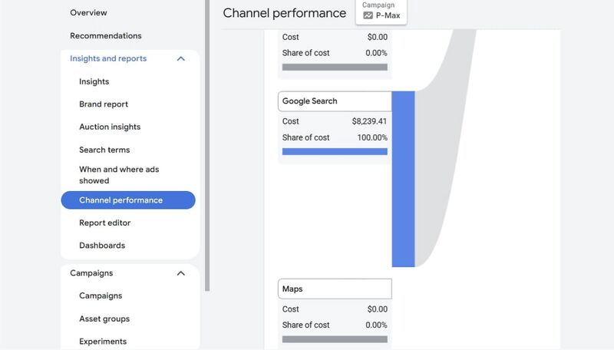
Task: Open the Search terms report
Action: (x=104, y=150)
